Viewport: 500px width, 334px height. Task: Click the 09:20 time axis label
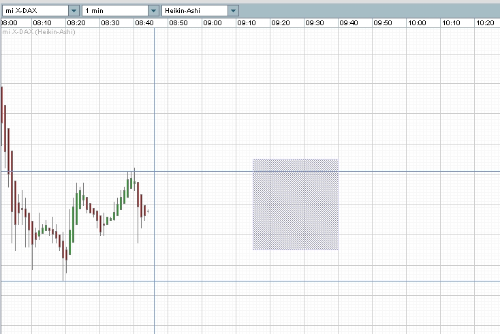point(281,23)
